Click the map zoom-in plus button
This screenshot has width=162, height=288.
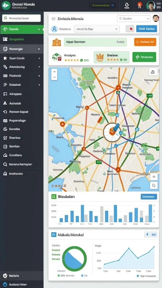[54, 72]
